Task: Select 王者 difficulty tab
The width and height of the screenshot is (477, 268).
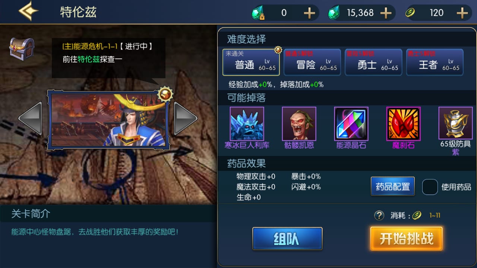Action: [435, 62]
